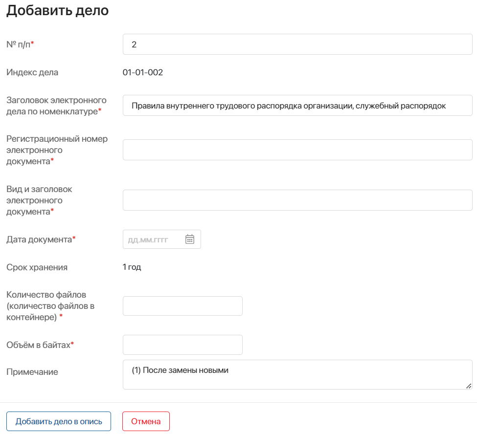Click the Добавить дело page heading
This screenshot has width=477, height=434.
tap(57, 11)
